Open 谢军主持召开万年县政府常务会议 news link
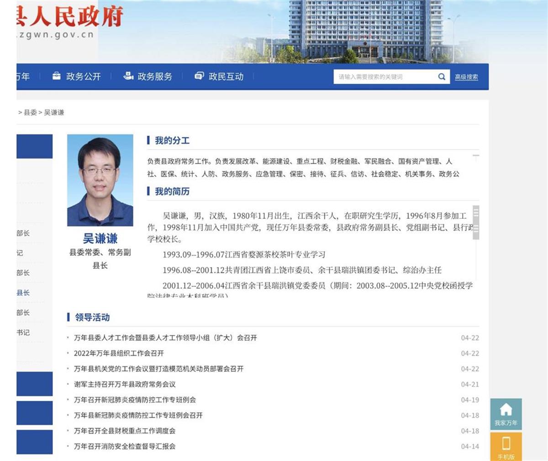This screenshot has width=548, height=461. [125, 384]
